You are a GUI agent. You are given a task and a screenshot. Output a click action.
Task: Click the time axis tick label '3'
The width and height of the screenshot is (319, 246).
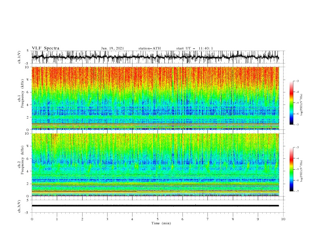107,219
